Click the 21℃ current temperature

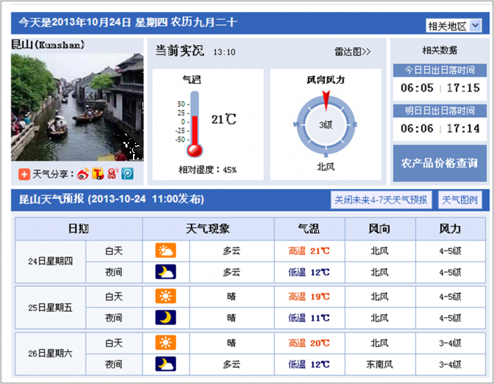(x=224, y=119)
